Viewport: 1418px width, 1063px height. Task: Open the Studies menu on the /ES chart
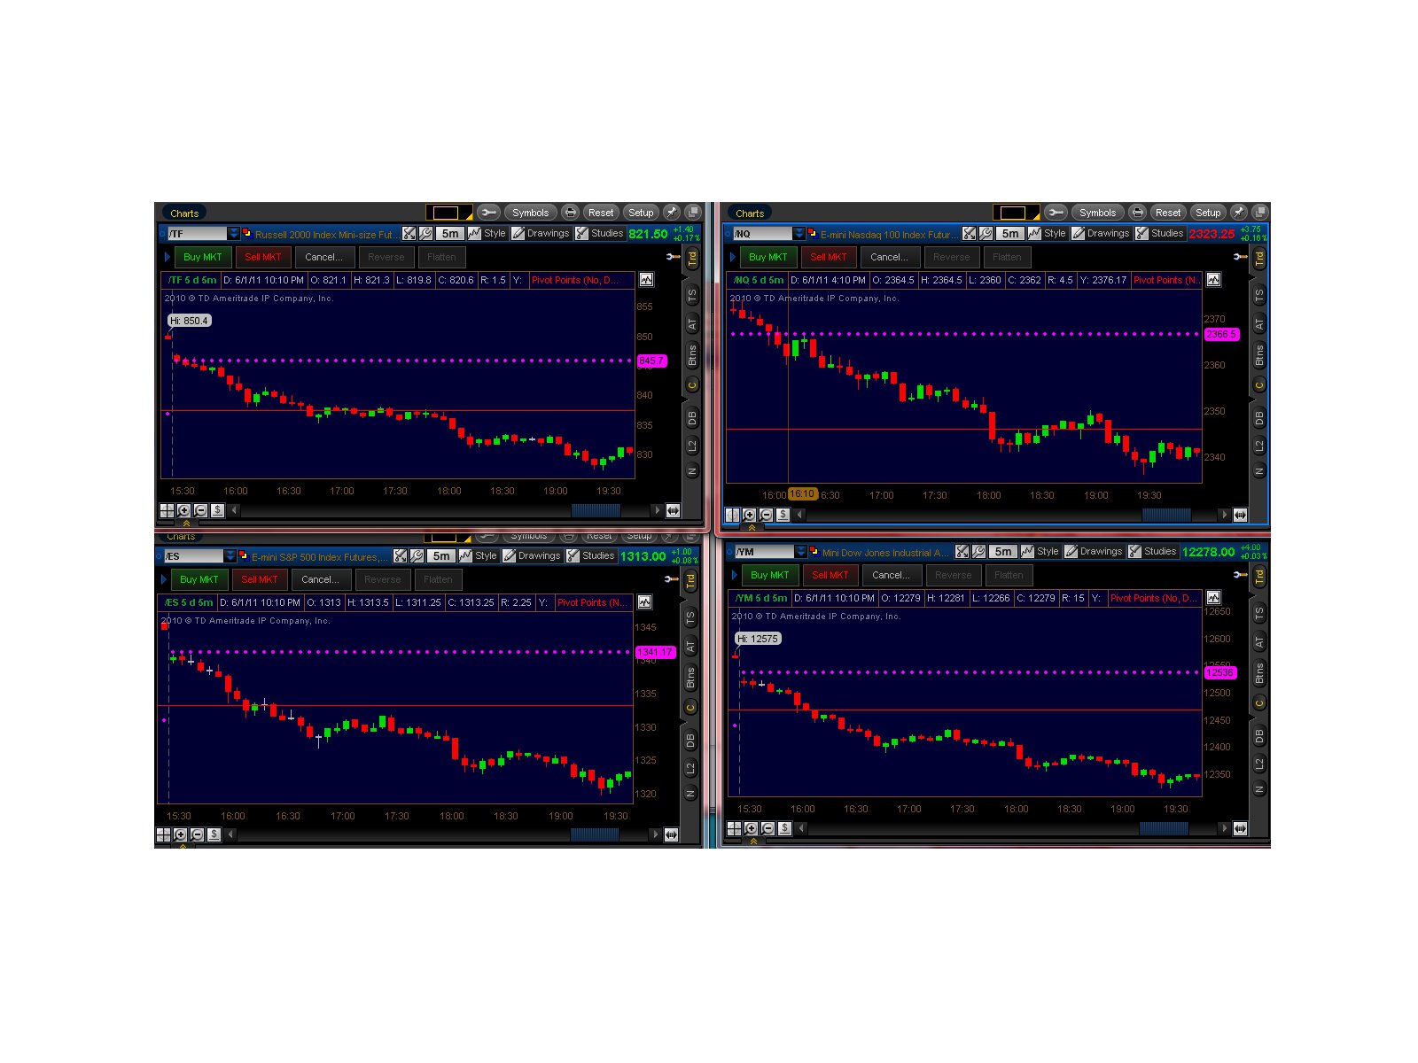click(590, 556)
